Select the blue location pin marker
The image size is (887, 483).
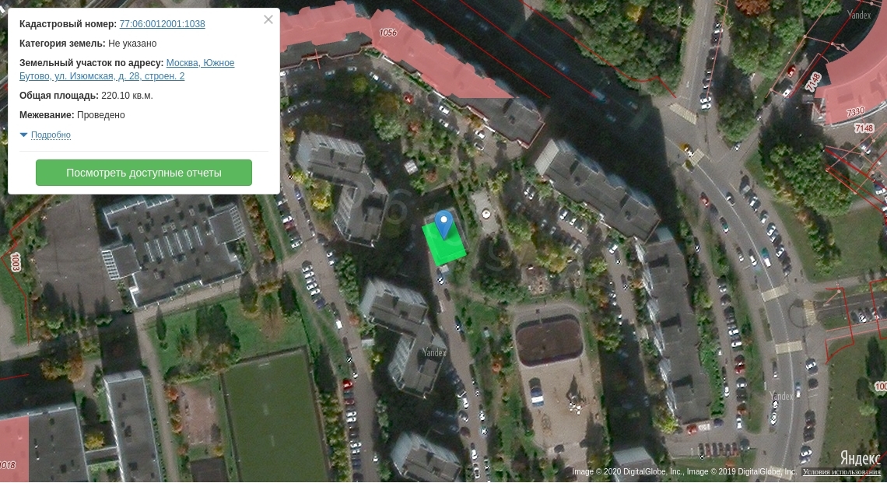[x=444, y=223]
